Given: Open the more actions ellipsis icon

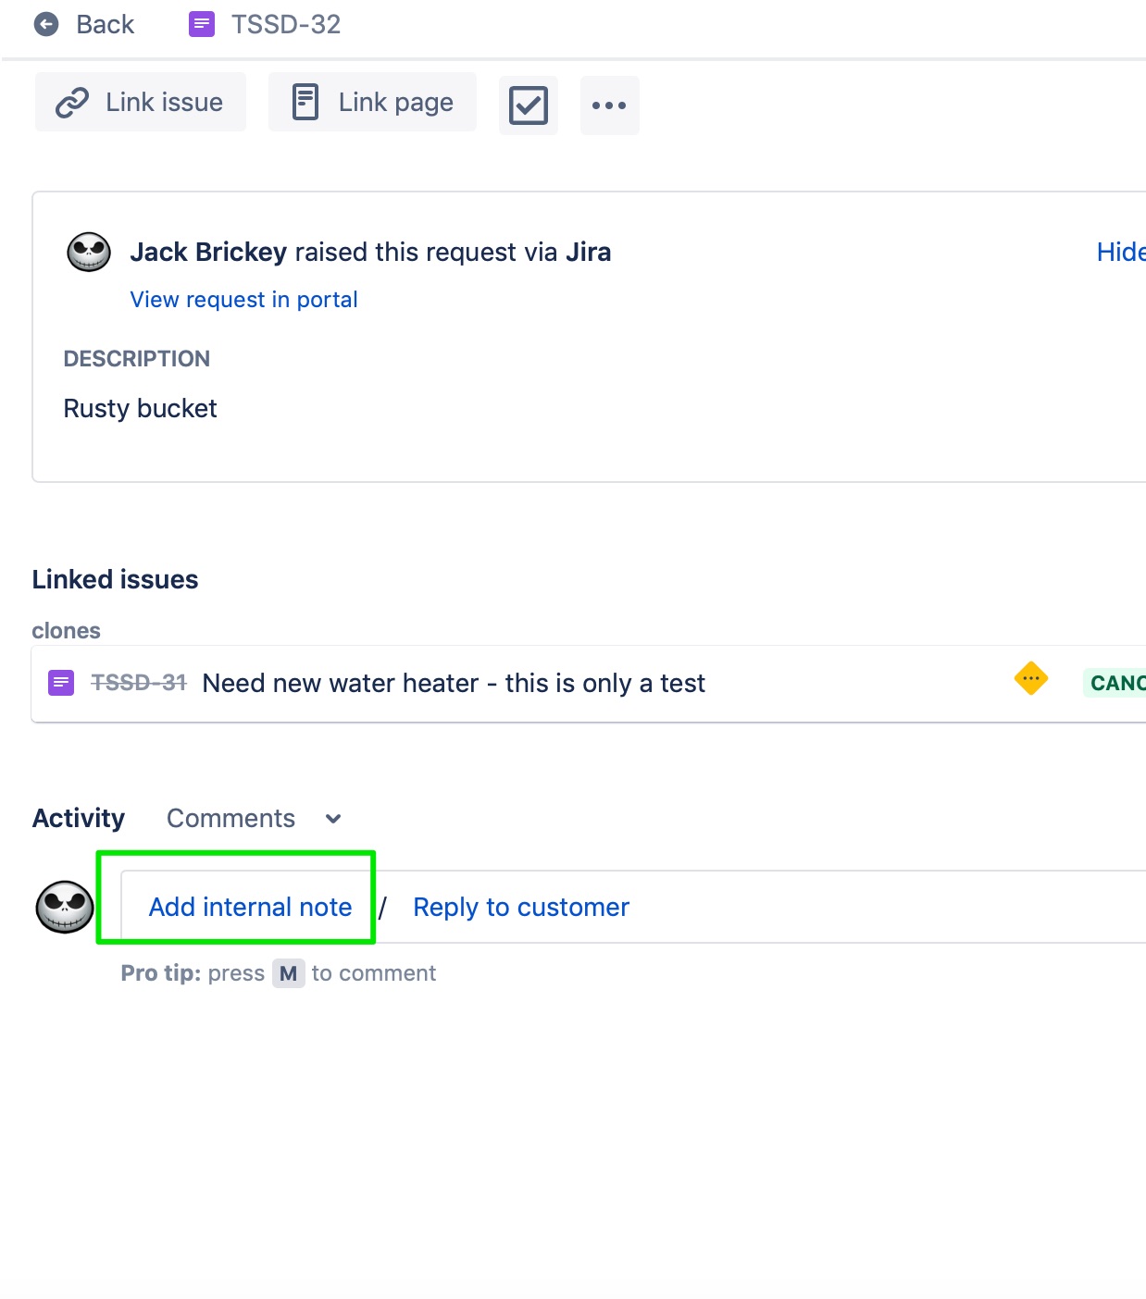Looking at the screenshot, I should [x=609, y=105].
